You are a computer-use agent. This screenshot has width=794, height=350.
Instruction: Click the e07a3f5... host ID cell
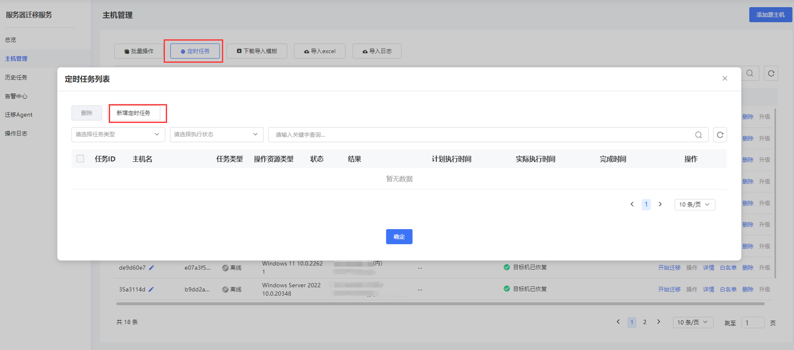tap(197, 267)
